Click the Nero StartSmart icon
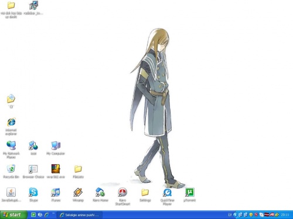Image resolution: width=293 pixels, height=219 pixels. [x=122, y=192]
